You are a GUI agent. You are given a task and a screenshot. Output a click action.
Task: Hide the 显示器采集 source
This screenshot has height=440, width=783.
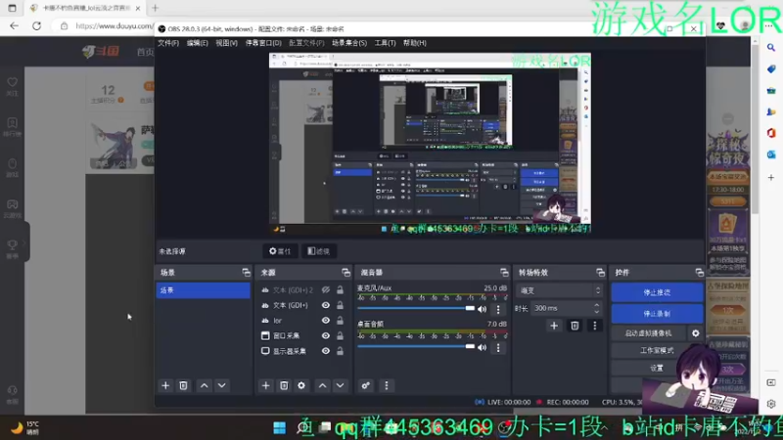tap(326, 351)
